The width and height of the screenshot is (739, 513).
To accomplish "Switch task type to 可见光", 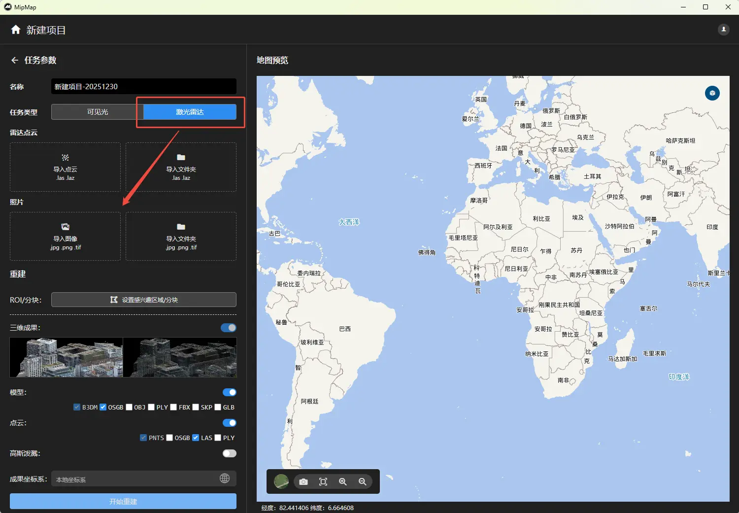I will coord(97,112).
